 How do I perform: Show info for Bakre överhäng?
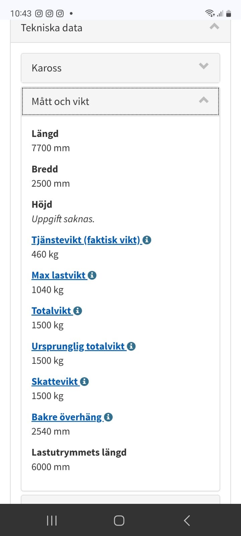[108, 417]
